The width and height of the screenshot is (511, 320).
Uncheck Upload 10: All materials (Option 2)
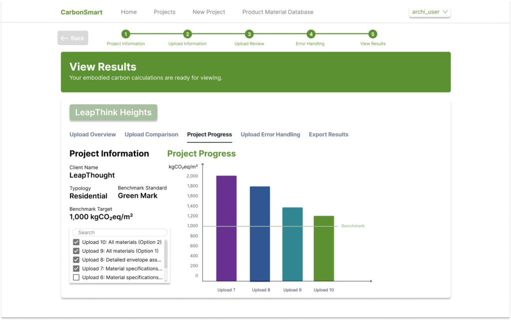(76, 242)
